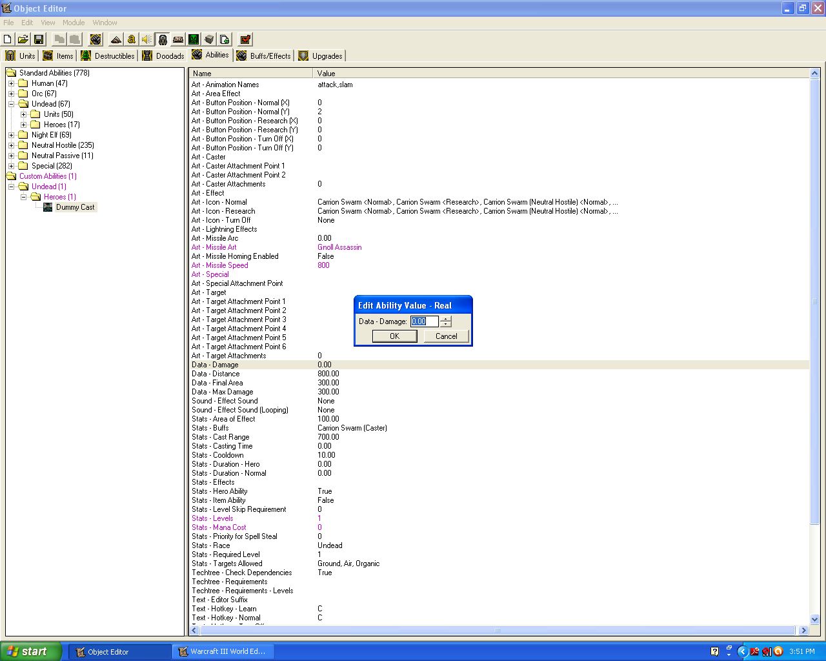Collapse the custom Heroes (1) folder
This screenshot has width=826, height=661.
coord(23,197)
